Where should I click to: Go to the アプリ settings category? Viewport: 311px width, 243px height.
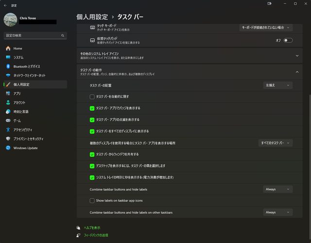coord(17,94)
